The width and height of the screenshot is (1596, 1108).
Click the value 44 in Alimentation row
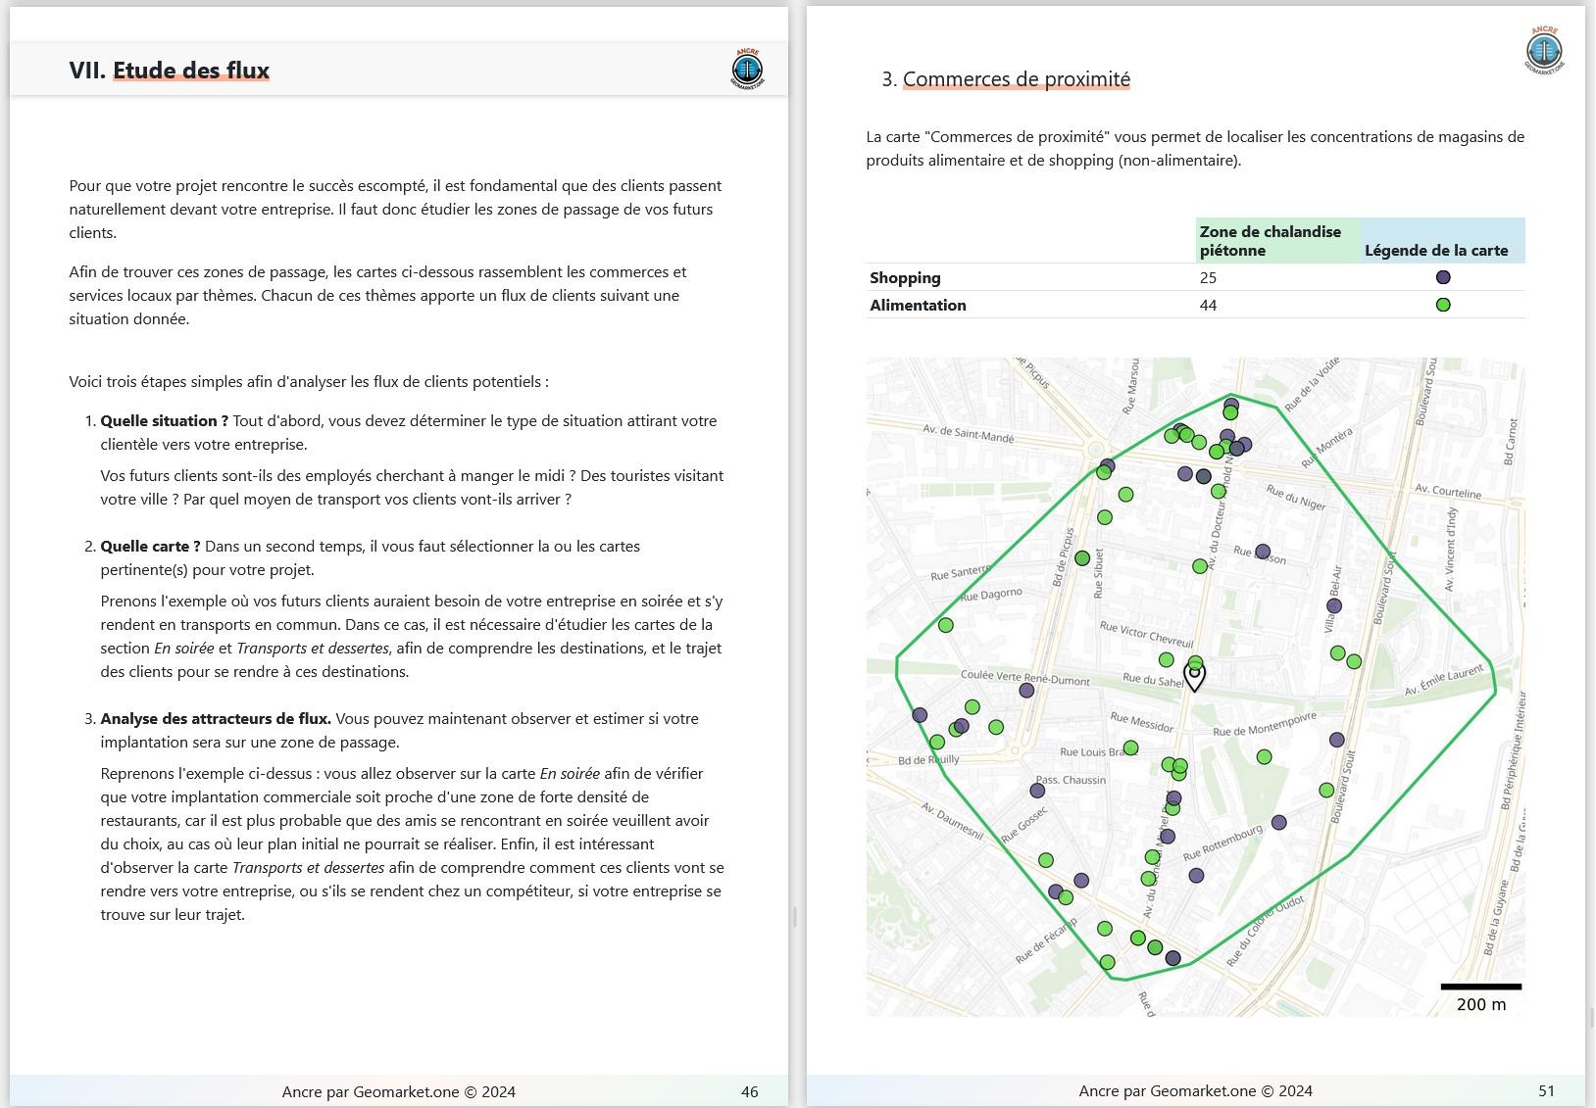[1208, 306]
